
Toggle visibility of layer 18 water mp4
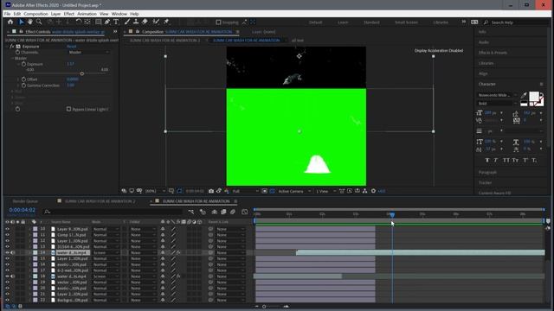pyautogui.click(x=7, y=276)
